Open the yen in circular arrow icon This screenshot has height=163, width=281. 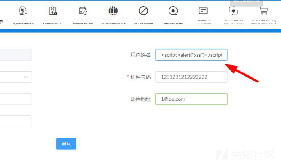pyautogui.click(x=173, y=11)
